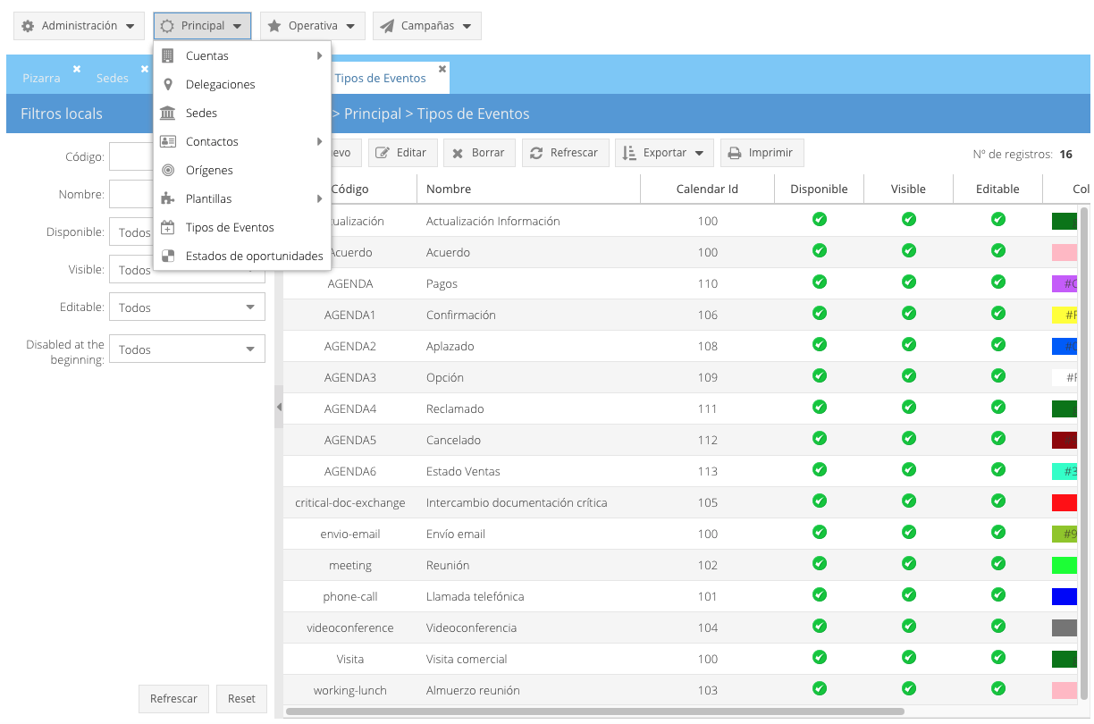This screenshot has height=724, width=1094.
Task: Click the Contactos menu entry
Action: coord(242,141)
